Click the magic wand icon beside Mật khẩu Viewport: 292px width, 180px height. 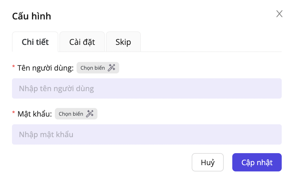click(x=90, y=114)
